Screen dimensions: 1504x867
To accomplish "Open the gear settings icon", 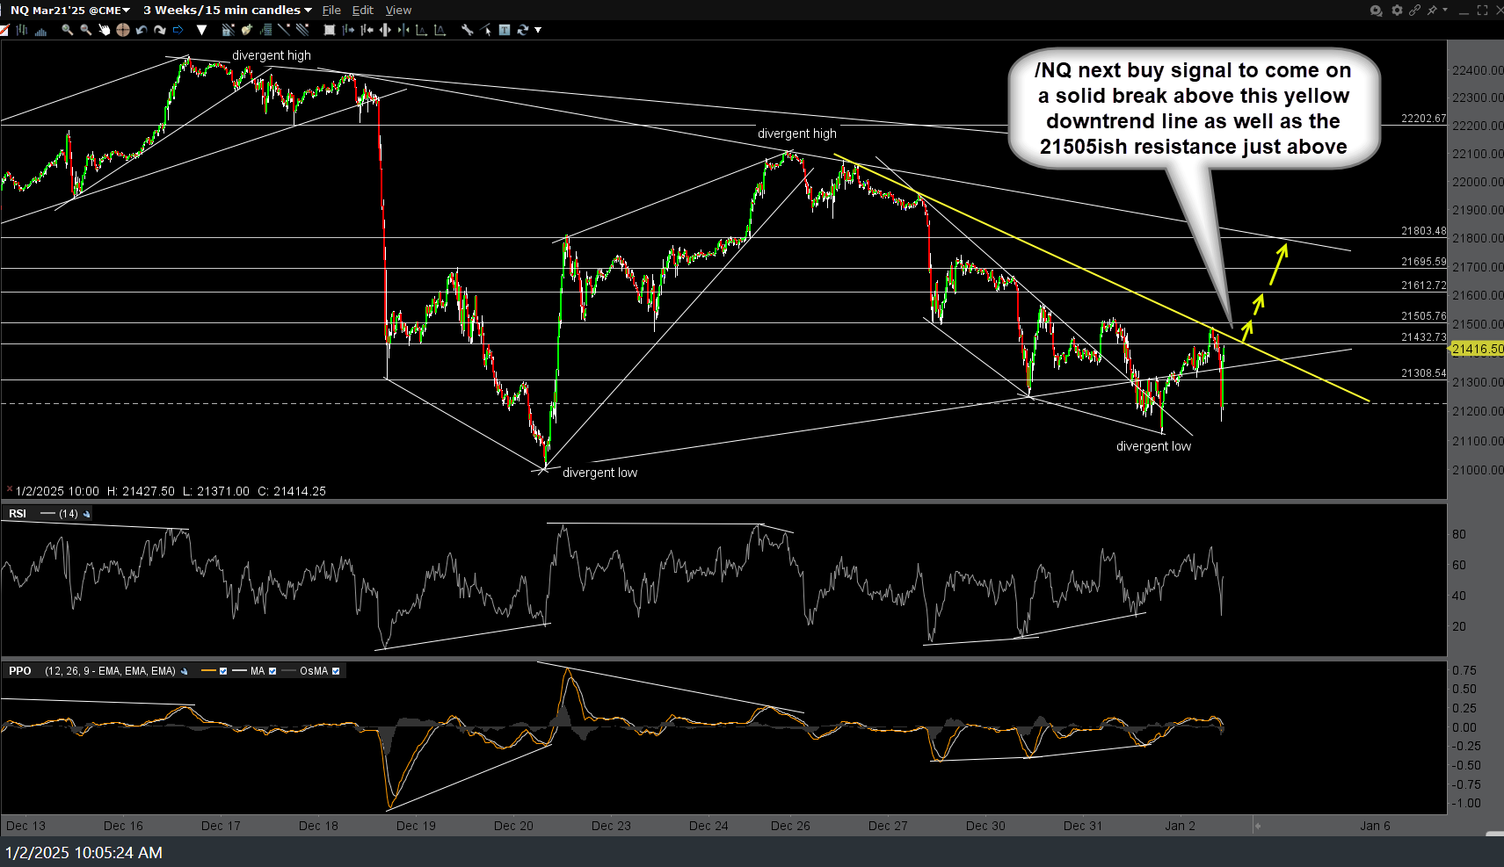I will 1397,11.
